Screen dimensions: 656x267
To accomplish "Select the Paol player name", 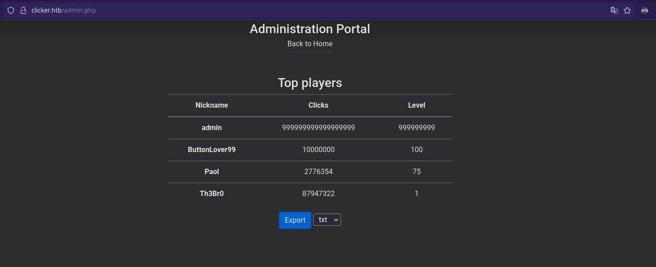I will point(211,171).
